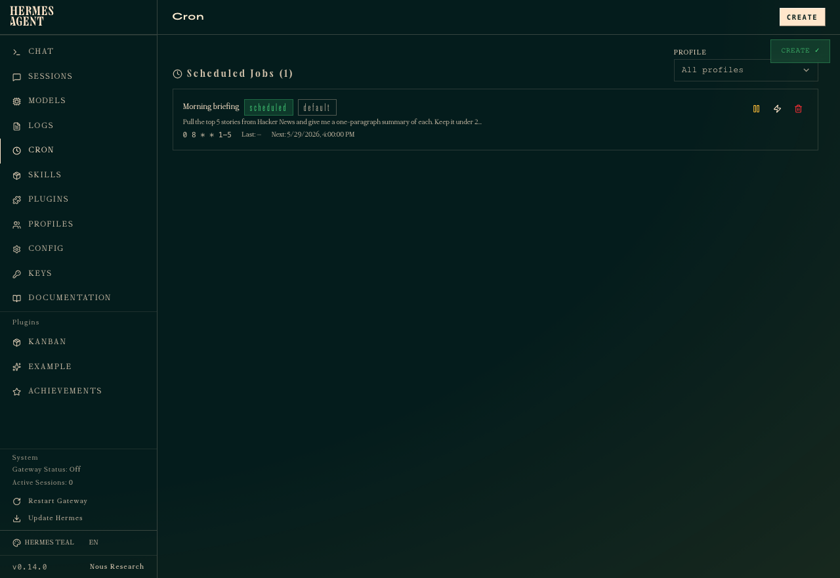The image size is (840, 578).
Task: Click the green scheduled status badge
Action: (x=268, y=108)
